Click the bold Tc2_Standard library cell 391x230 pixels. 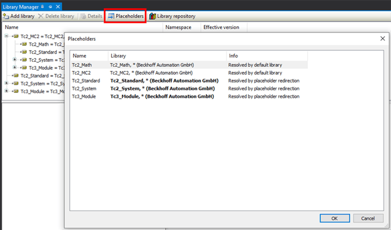[164, 81]
